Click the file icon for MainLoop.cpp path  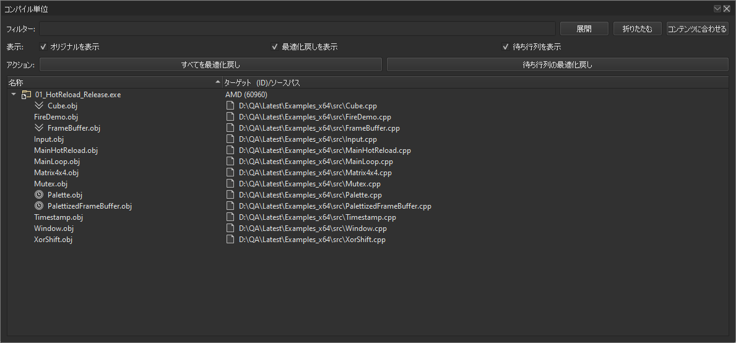pyautogui.click(x=230, y=162)
